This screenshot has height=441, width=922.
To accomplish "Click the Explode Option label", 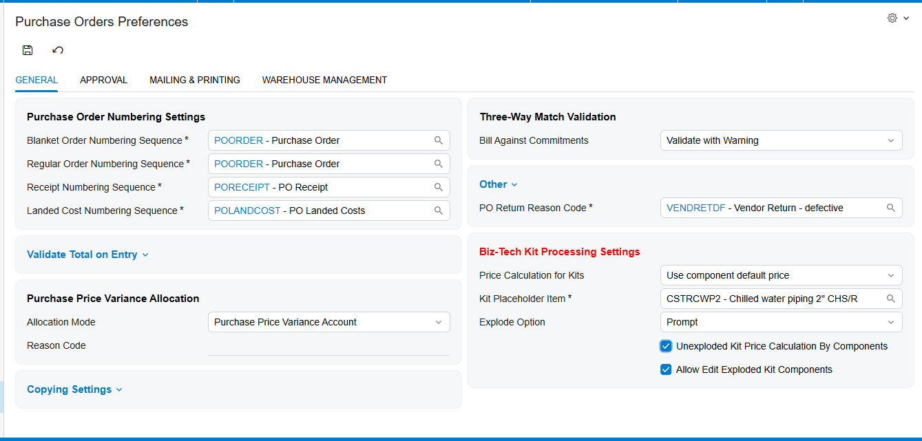I will [x=512, y=322].
